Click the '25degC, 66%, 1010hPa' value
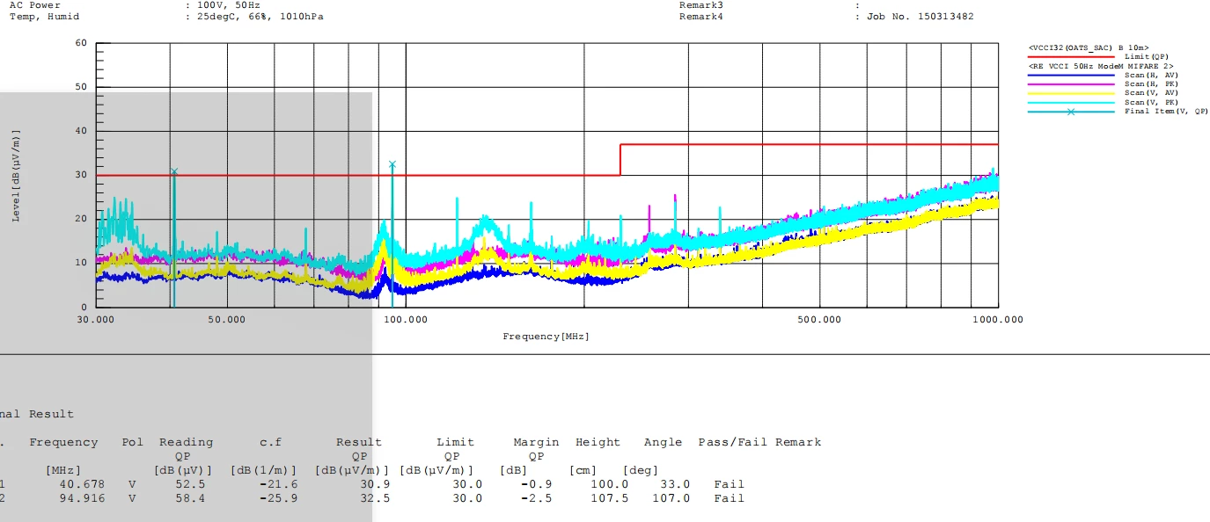Image resolution: width=1210 pixels, height=522 pixels. point(260,16)
